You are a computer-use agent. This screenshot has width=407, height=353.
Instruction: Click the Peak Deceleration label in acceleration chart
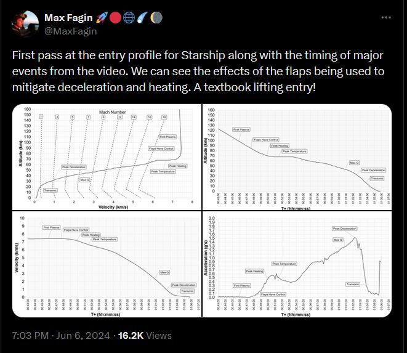344,229
